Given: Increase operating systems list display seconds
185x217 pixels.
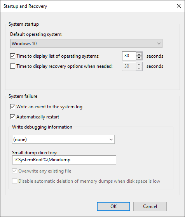Looking at the screenshot, I should 139,54.
